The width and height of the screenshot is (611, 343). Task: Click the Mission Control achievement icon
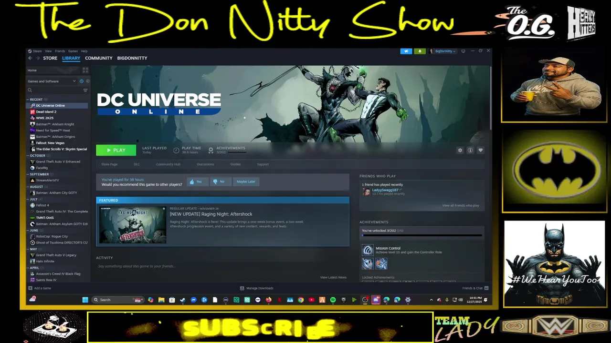368,250
